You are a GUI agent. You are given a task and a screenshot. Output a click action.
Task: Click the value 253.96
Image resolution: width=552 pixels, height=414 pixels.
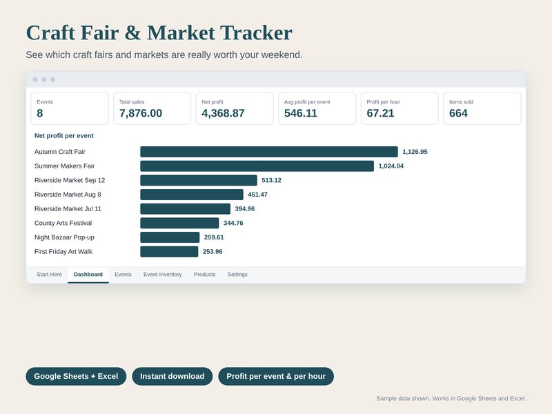point(213,252)
